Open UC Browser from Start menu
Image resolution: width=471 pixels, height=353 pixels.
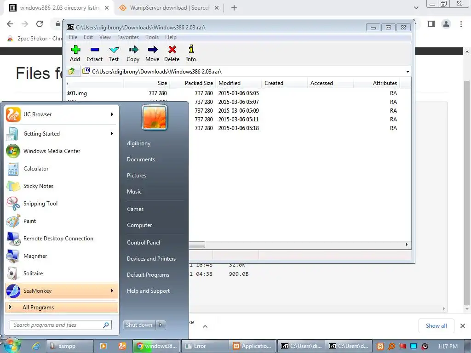click(x=62, y=114)
